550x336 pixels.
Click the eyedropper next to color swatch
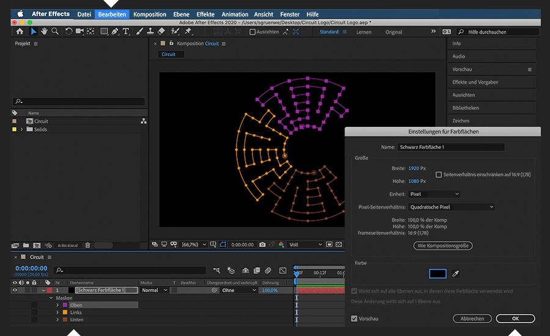455,274
